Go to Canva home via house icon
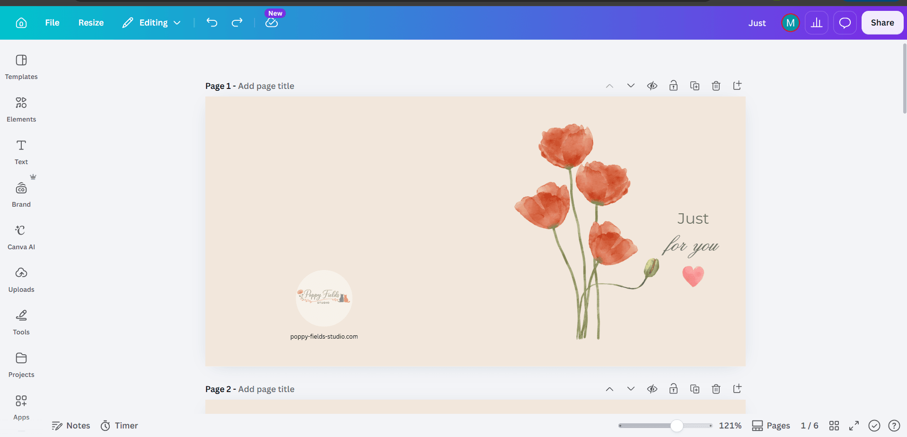This screenshot has width=907, height=437. point(21,23)
